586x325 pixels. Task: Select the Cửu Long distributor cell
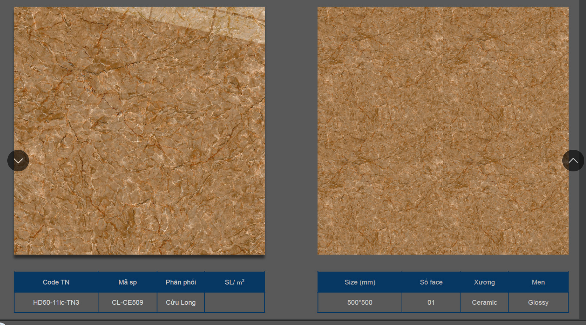pyautogui.click(x=181, y=302)
